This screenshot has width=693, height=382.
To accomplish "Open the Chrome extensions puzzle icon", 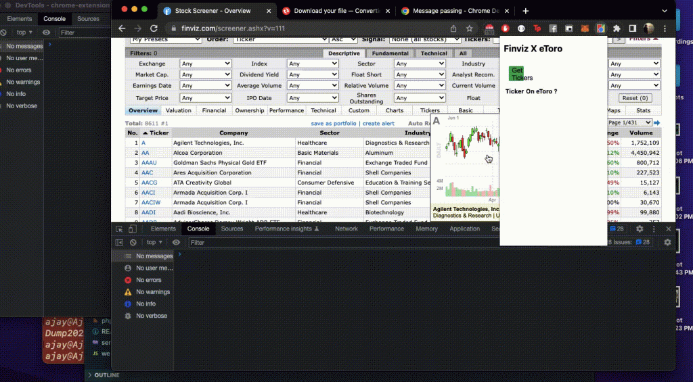I will 616,28.
